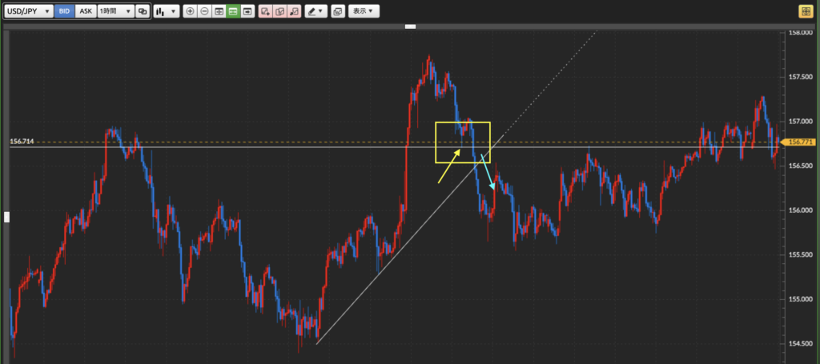Click the fit-all chart width icon

219,11
